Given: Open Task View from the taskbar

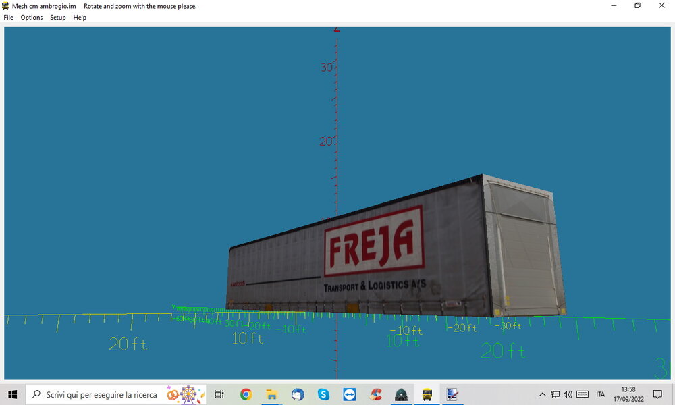Looking at the screenshot, I should [219, 394].
